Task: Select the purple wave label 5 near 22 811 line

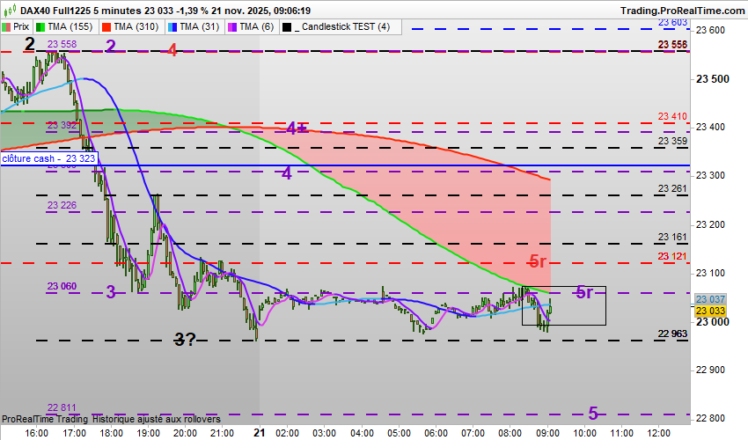Action: pyautogui.click(x=593, y=414)
